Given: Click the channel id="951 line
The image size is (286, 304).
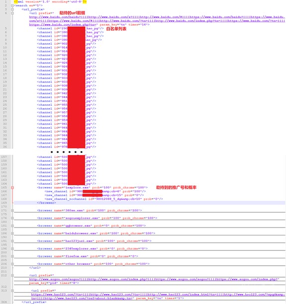Looking at the screenshot, I should pyautogui.click(x=67, y=101).
